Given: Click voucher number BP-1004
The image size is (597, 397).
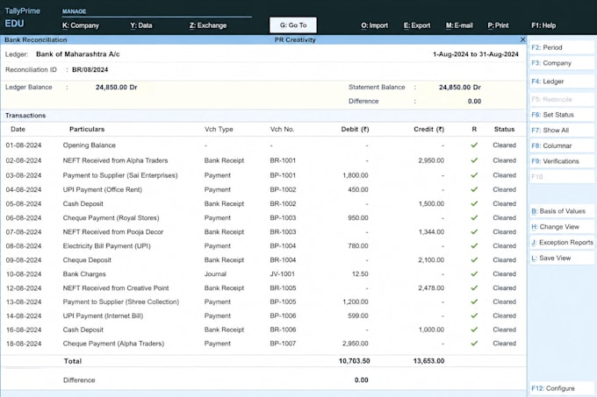Looking at the screenshot, I should pos(283,245).
